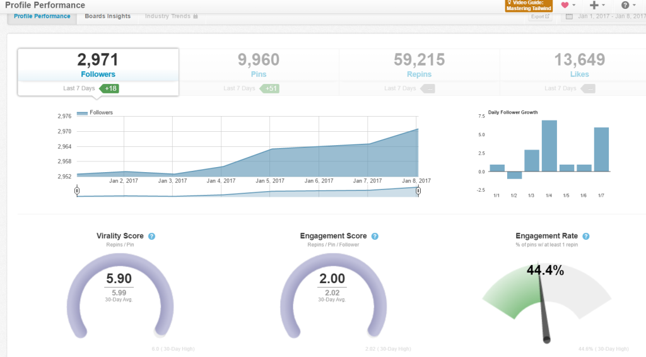The image size is (646, 357).
Task: Select the 13,649 Likes metric card
Action: [573, 72]
